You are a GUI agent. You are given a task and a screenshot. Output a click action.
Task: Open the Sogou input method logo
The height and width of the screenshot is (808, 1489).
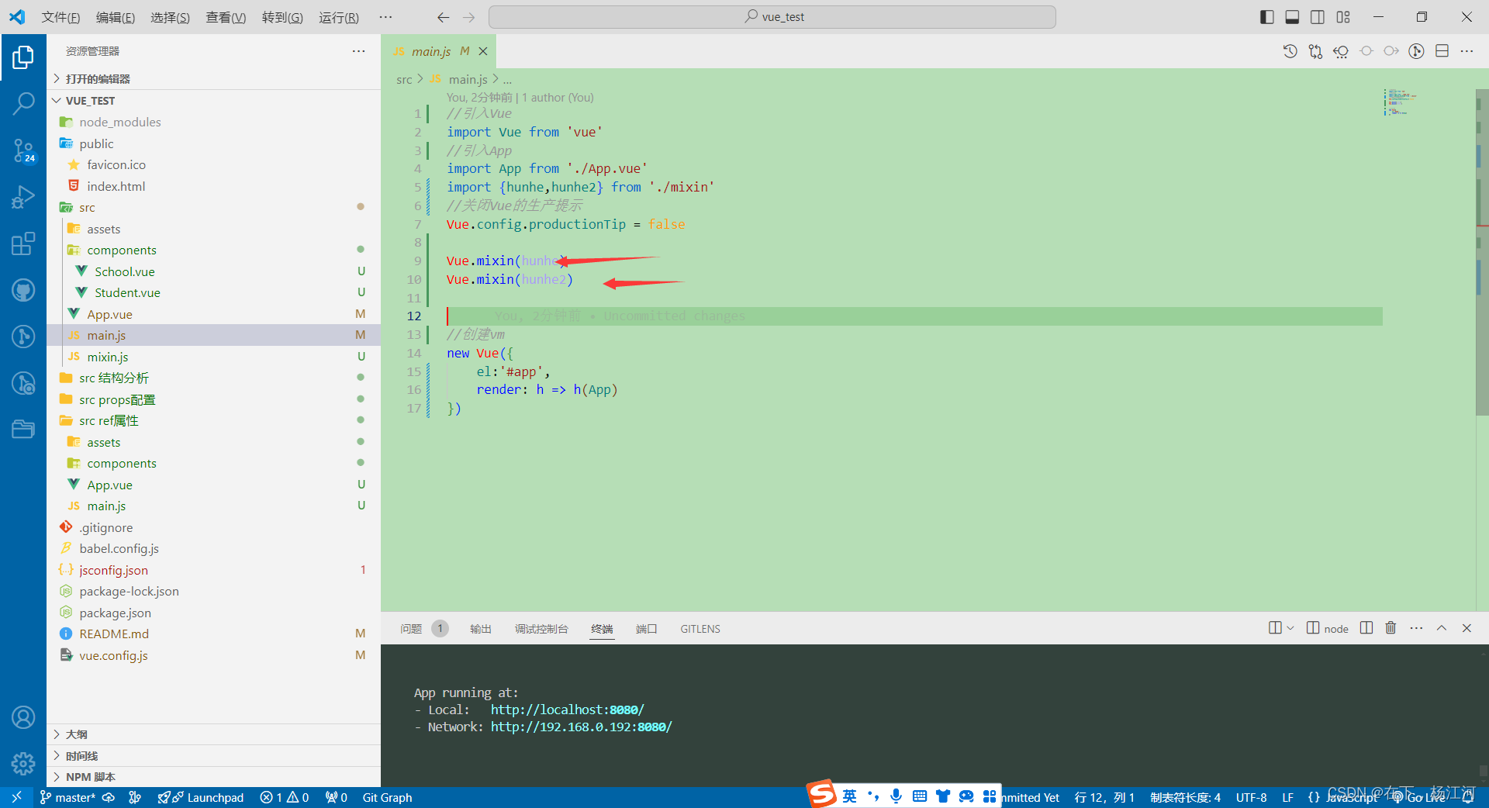(821, 794)
